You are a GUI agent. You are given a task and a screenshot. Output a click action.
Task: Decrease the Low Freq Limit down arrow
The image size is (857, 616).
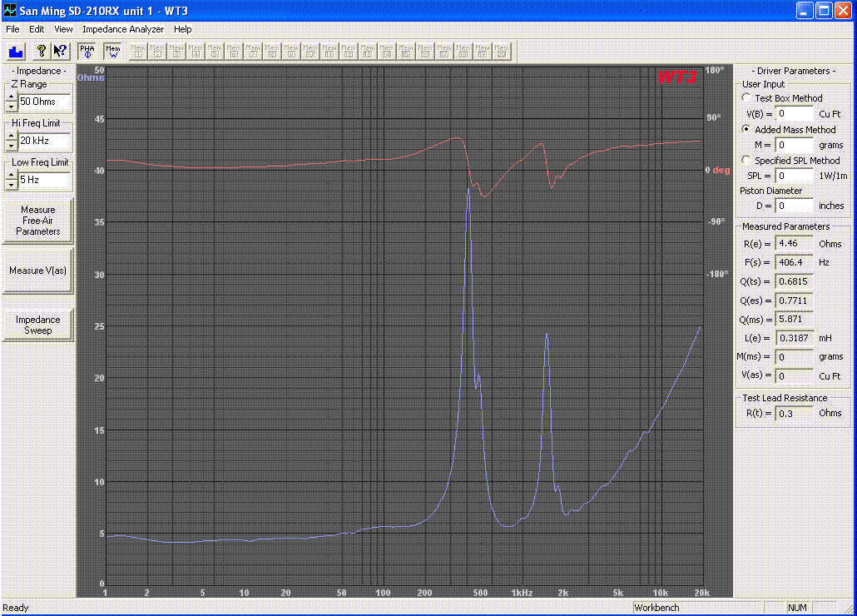(x=12, y=184)
